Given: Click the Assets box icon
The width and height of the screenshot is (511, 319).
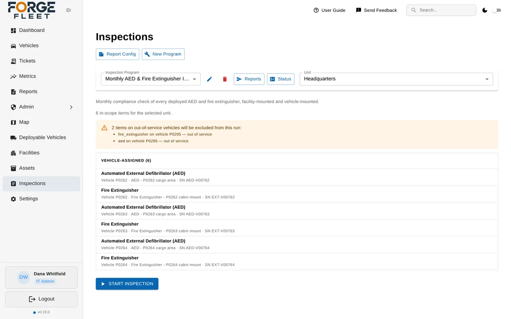Looking at the screenshot, I should click(13, 168).
